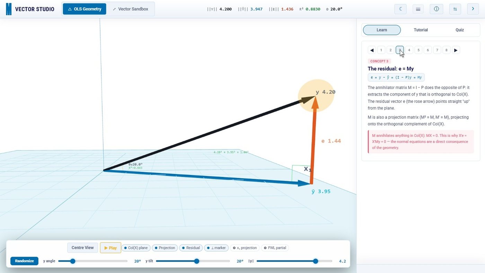The height and width of the screenshot is (273, 485).
Task: Click the θ 20.0° readout in header
Action: tap(334, 9)
